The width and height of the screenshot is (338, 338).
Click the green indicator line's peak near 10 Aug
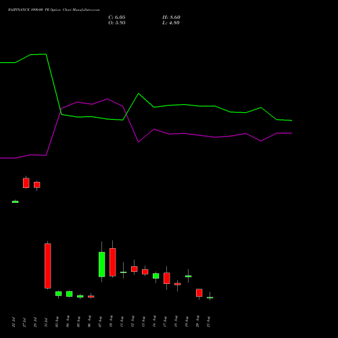click(x=139, y=93)
